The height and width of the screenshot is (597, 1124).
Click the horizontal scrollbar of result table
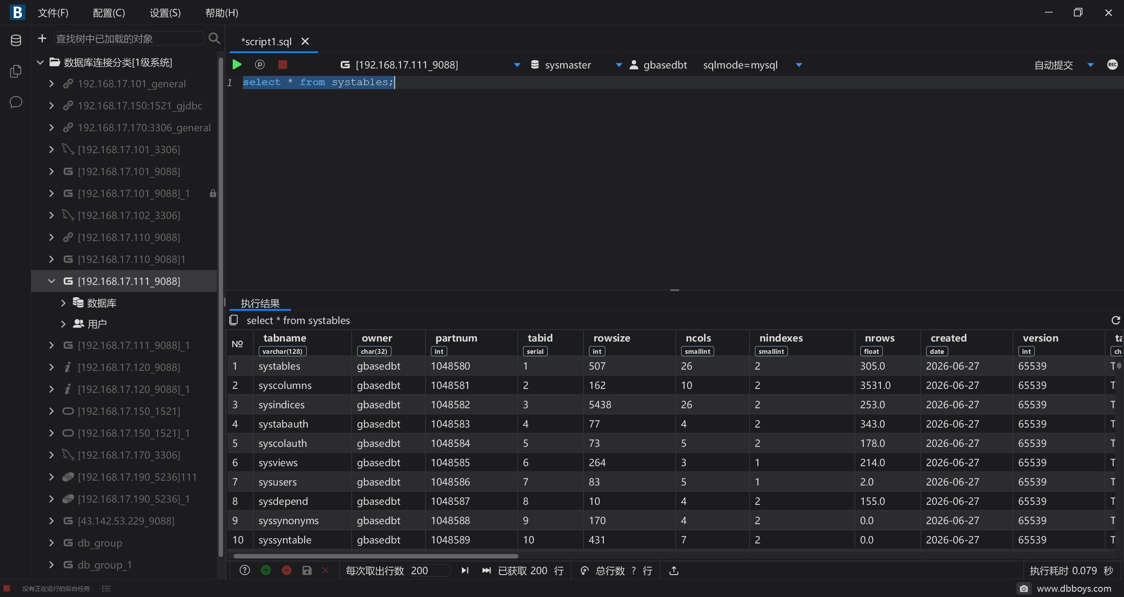[x=376, y=556]
